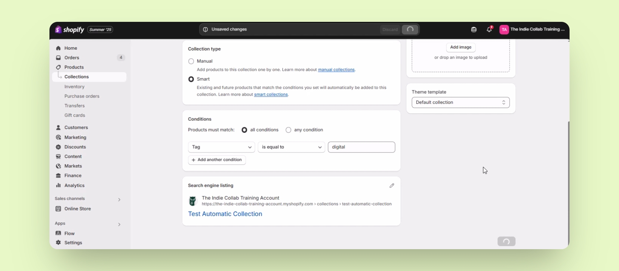619x271 pixels.
Task: Click the Settings gear icon
Action: coord(58,243)
